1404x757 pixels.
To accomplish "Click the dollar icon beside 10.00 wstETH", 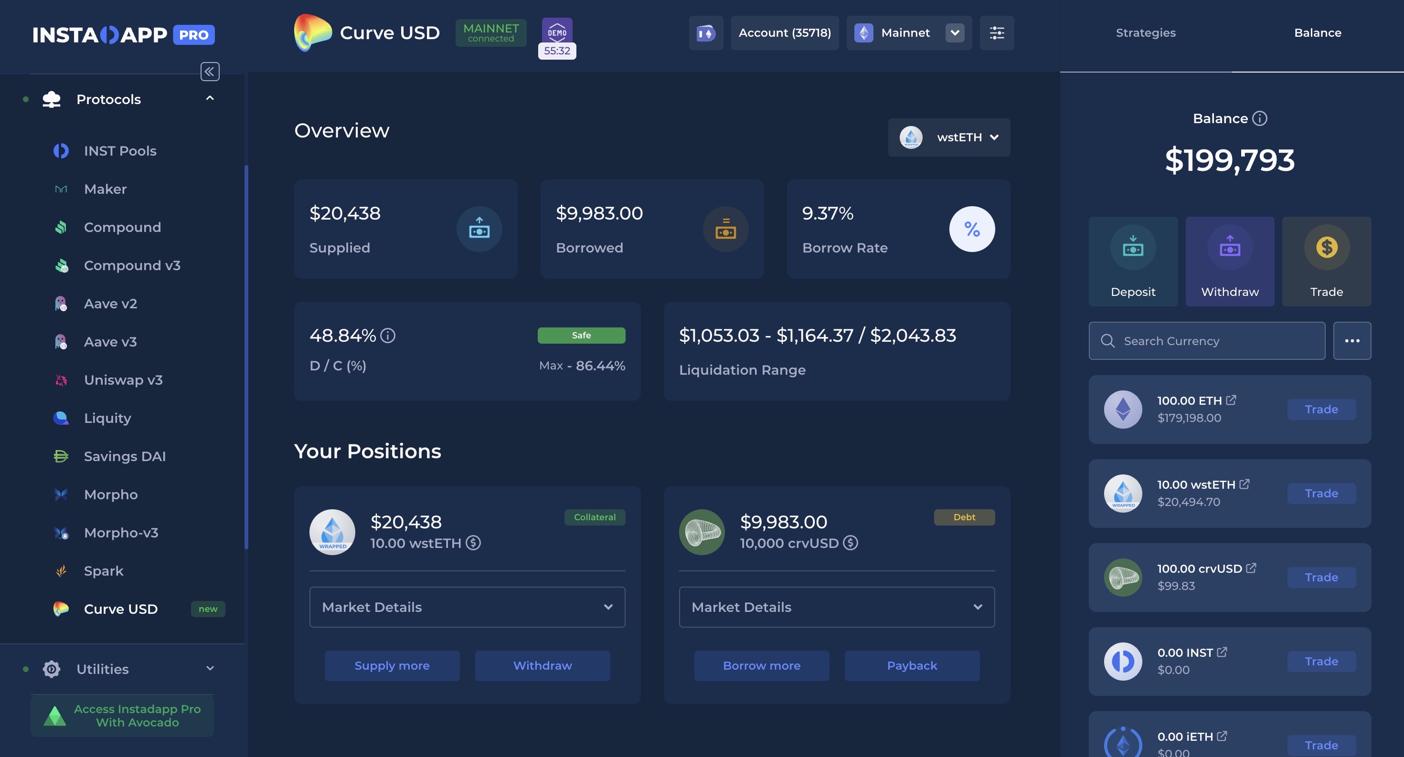I will 473,543.
